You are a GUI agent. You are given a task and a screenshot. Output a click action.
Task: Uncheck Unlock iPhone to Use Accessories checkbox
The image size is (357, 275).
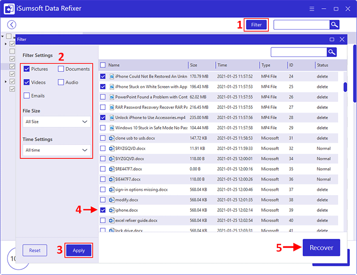tap(103, 118)
